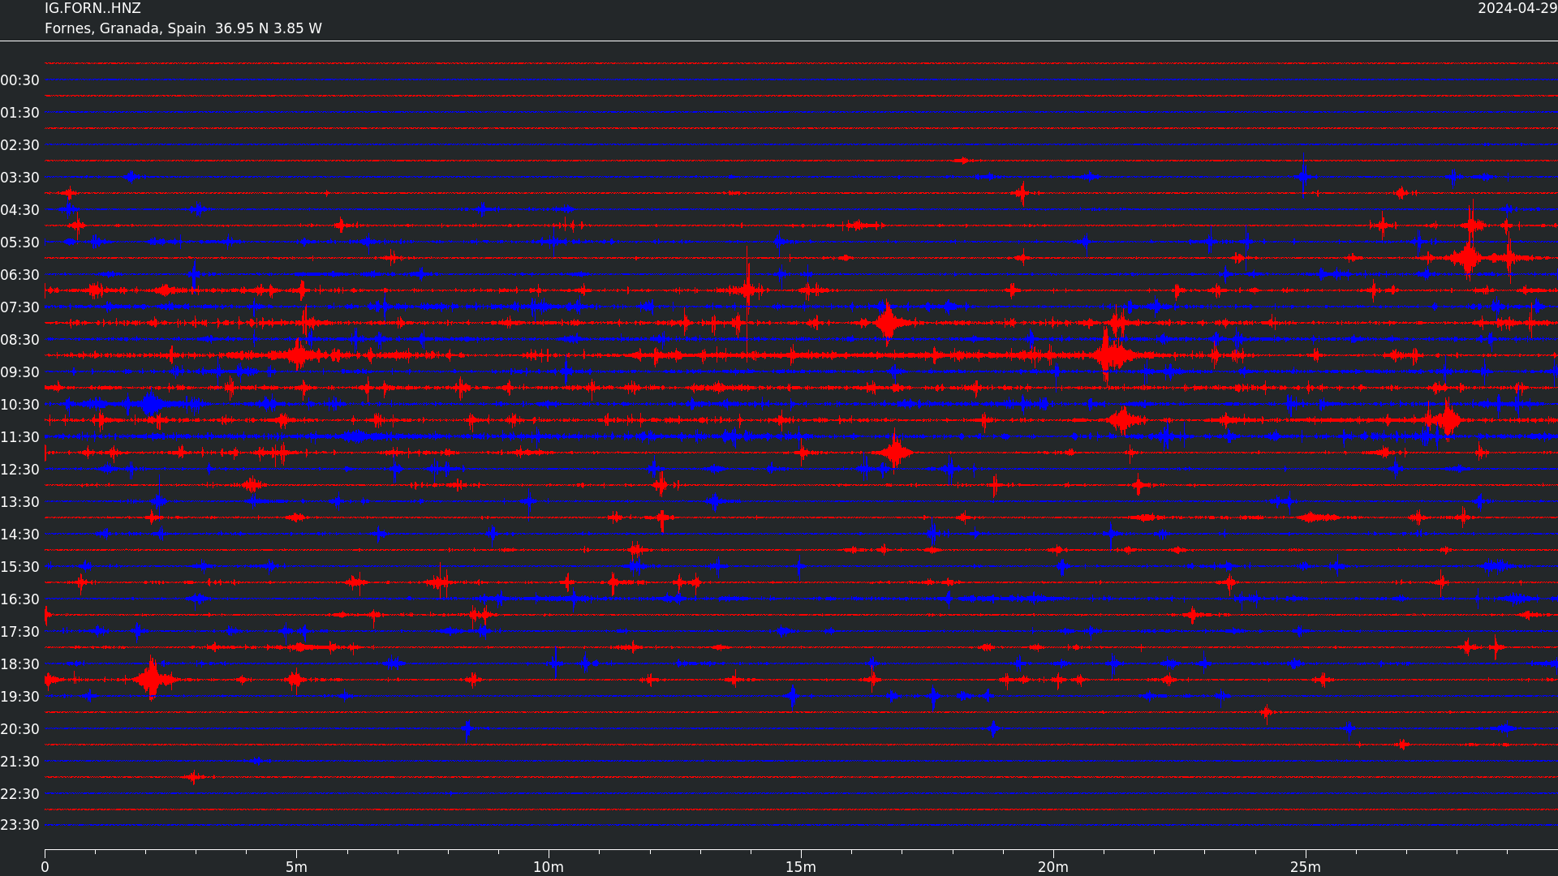Select the 18:30 time label
The width and height of the screenshot is (1558, 876).
click(x=20, y=664)
